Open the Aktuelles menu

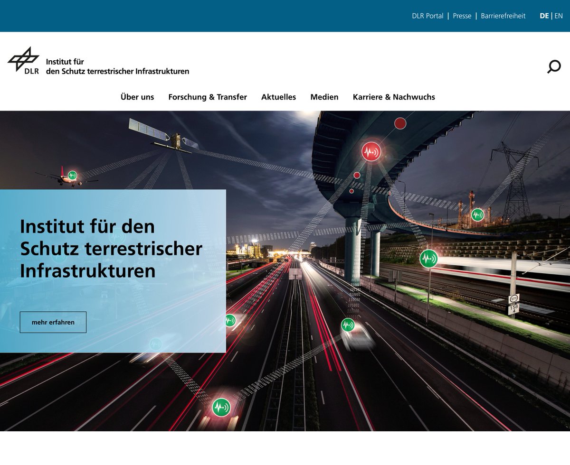pyautogui.click(x=278, y=97)
